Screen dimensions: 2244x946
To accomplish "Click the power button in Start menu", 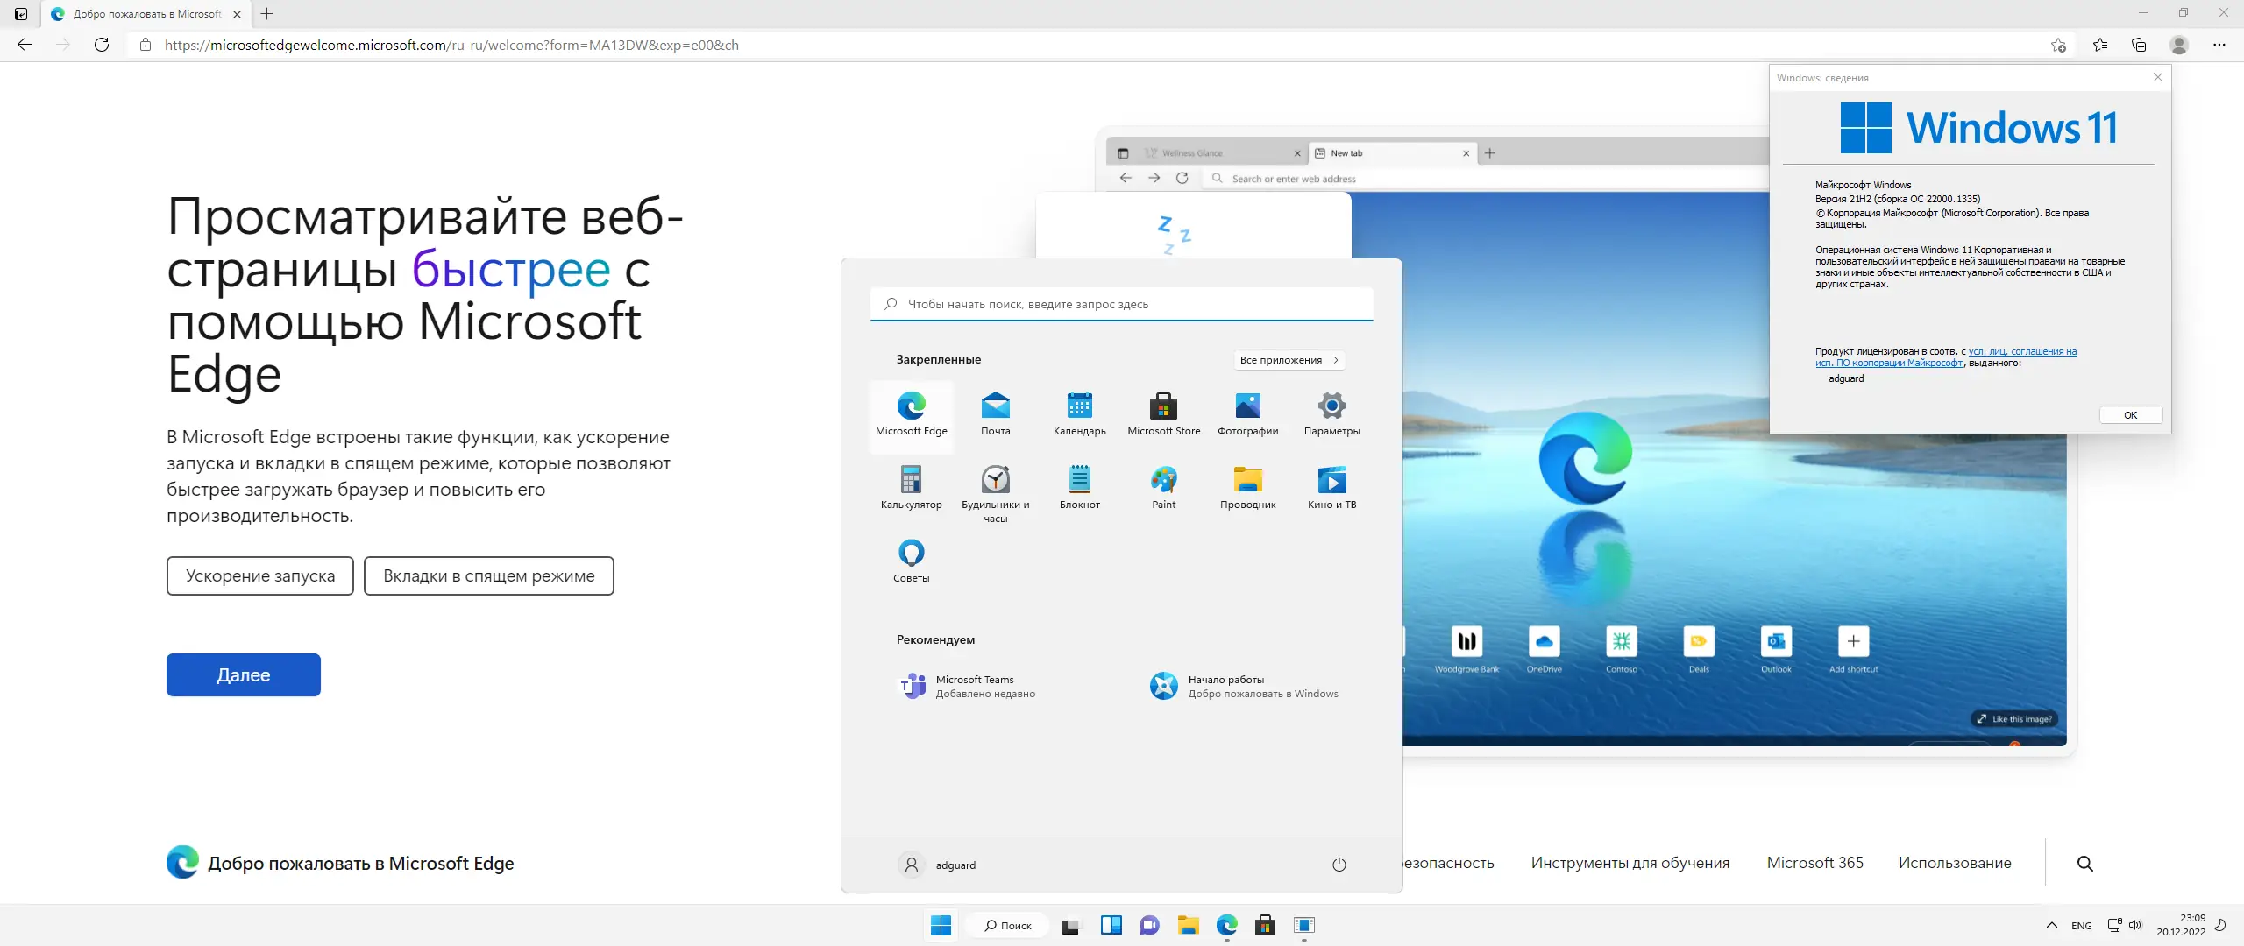I will click(1339, 865).
